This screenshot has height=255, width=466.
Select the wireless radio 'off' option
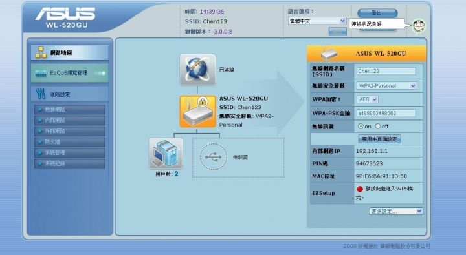pos(378,127)
